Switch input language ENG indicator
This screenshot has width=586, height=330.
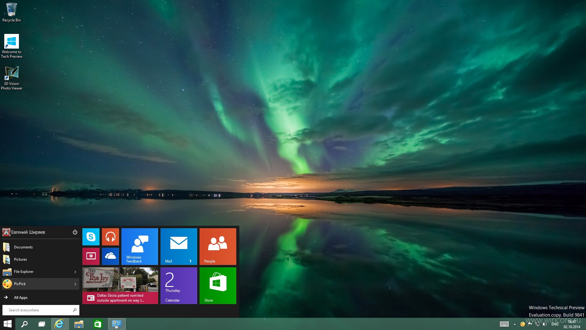click(555, 324)
